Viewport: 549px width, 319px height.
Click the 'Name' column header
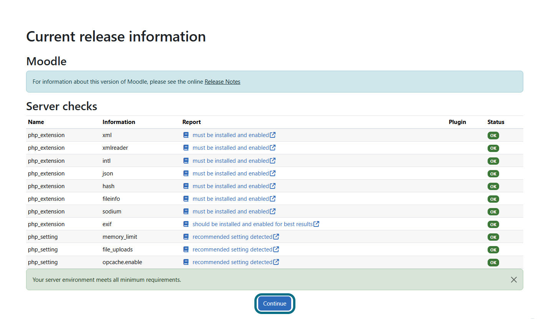point(36,122)
